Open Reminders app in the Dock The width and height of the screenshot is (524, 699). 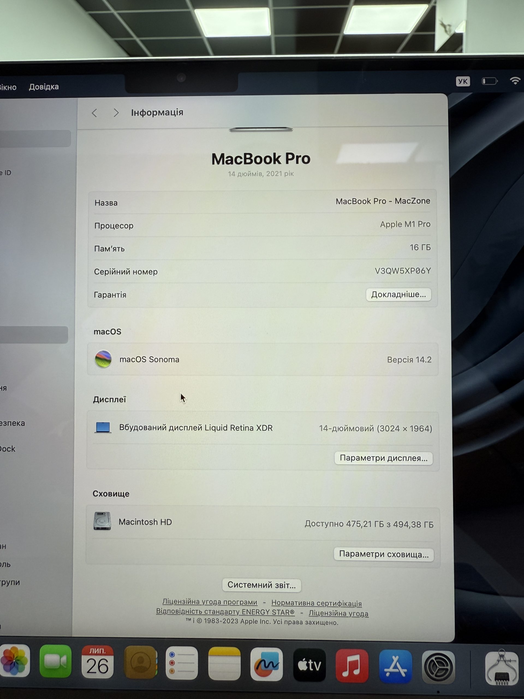[182, 663]
